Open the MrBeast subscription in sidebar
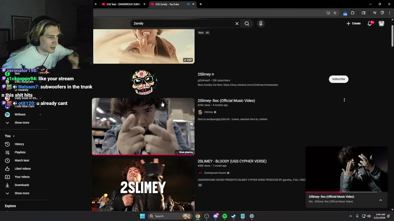The height and width of the screenshot is (221, 394). [20, 114]
